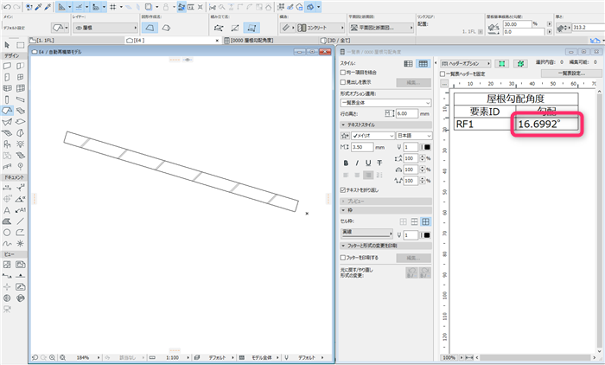Open the schedule settings button

(571, 74)
